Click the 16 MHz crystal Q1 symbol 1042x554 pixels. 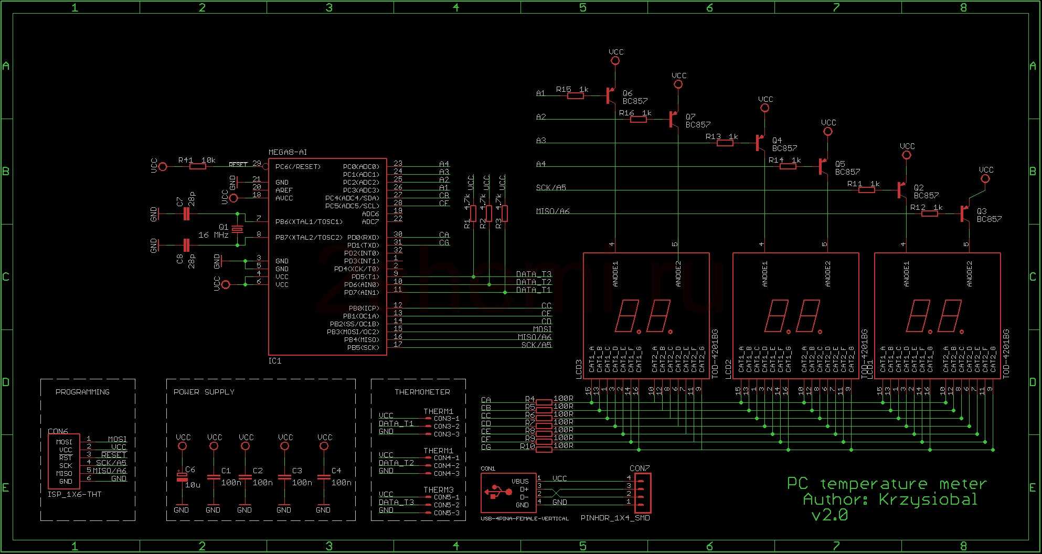[238, 229]
